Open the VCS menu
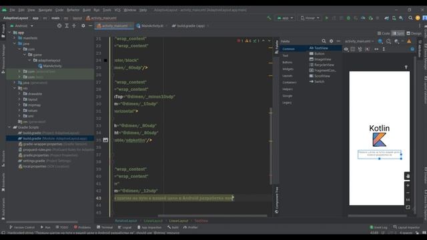This screenshot has width=427, height=240. click(117, 10)
